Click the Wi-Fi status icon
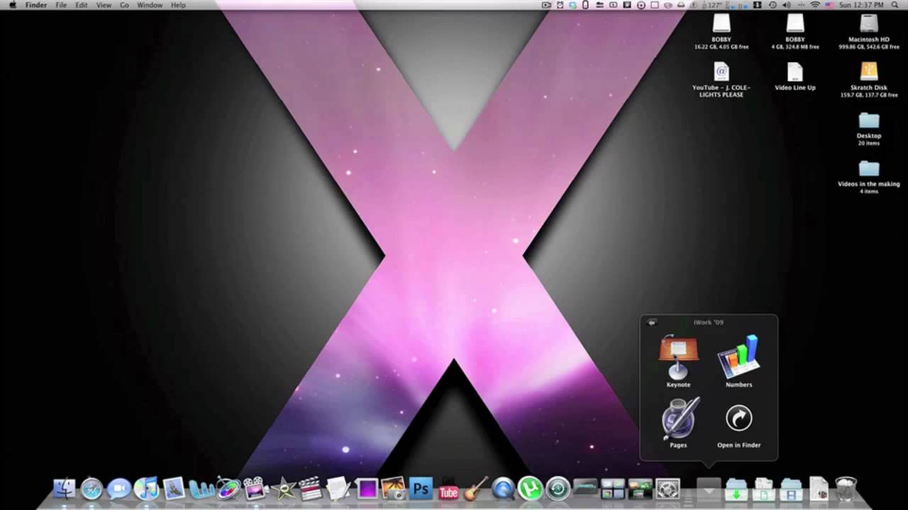The width and height of the screenshot is (908, 510). click(815, 5)
